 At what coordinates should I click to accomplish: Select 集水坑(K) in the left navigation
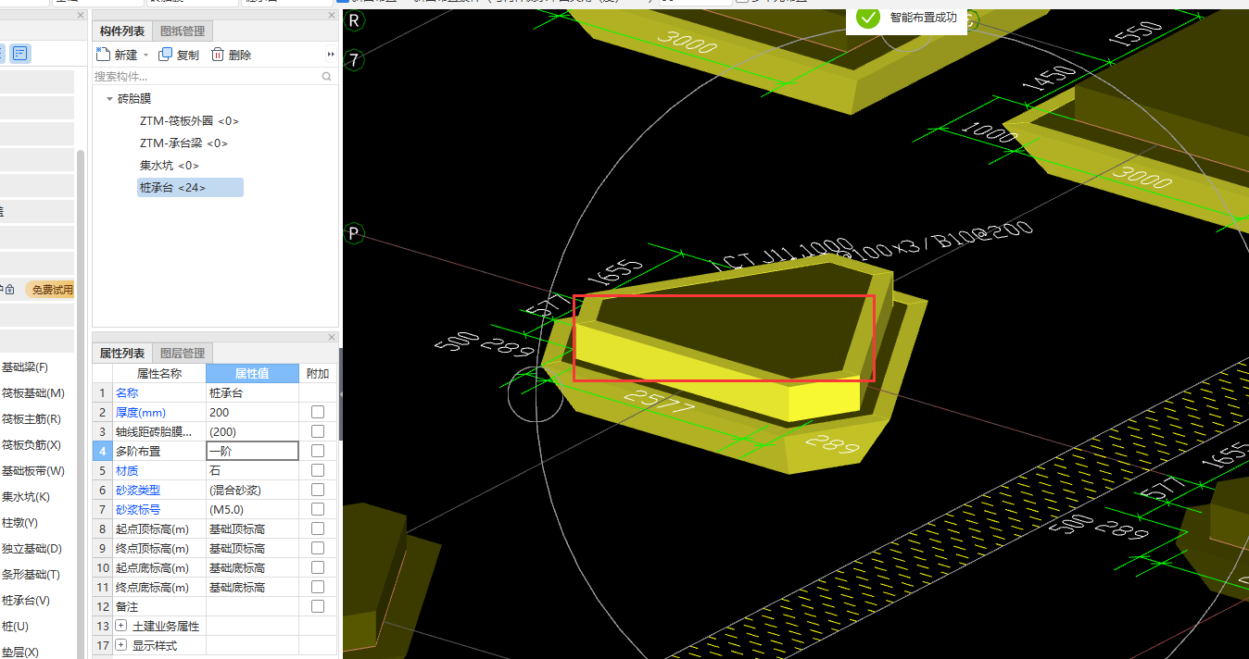point(26,497)
